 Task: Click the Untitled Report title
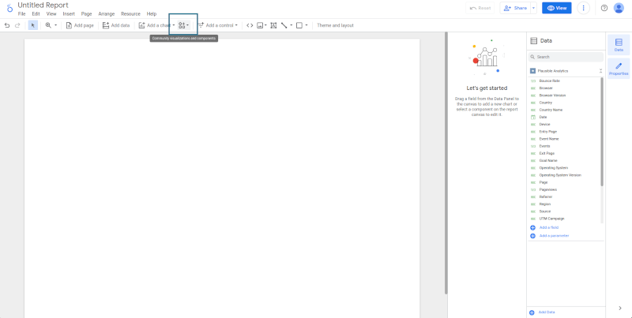click(x=43, y=6)
